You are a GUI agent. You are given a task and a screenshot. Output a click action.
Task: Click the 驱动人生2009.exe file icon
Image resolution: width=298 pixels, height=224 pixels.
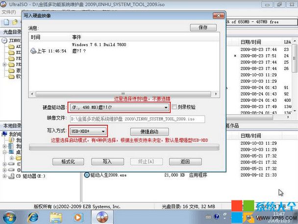(x=87, y=175)
